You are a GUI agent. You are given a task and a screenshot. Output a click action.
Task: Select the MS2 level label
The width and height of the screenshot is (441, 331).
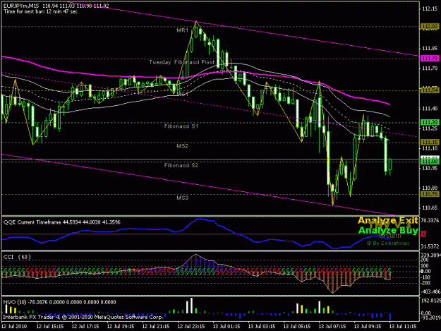coord(182,146)
